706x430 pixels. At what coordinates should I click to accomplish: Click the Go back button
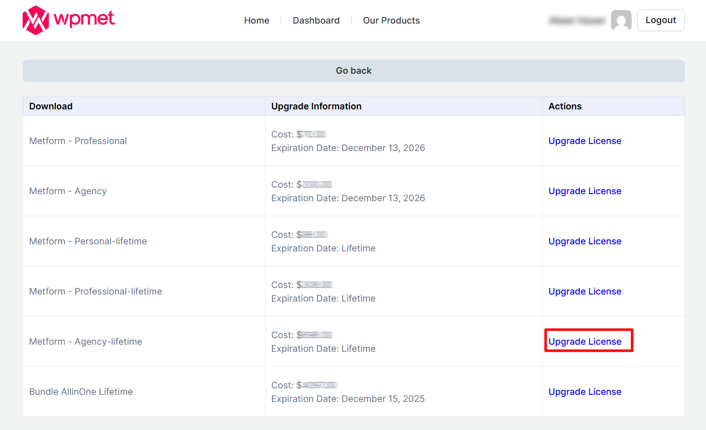[x=354, y=71]
